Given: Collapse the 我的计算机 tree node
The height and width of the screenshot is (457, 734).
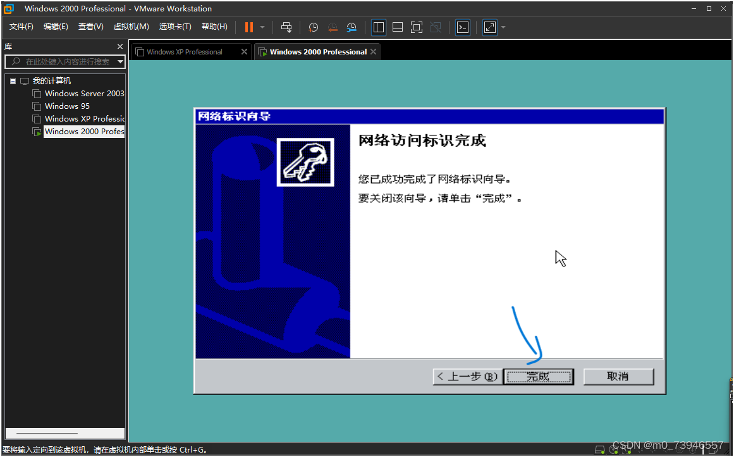Looking at the screenshot, I should tap(13, 81).
